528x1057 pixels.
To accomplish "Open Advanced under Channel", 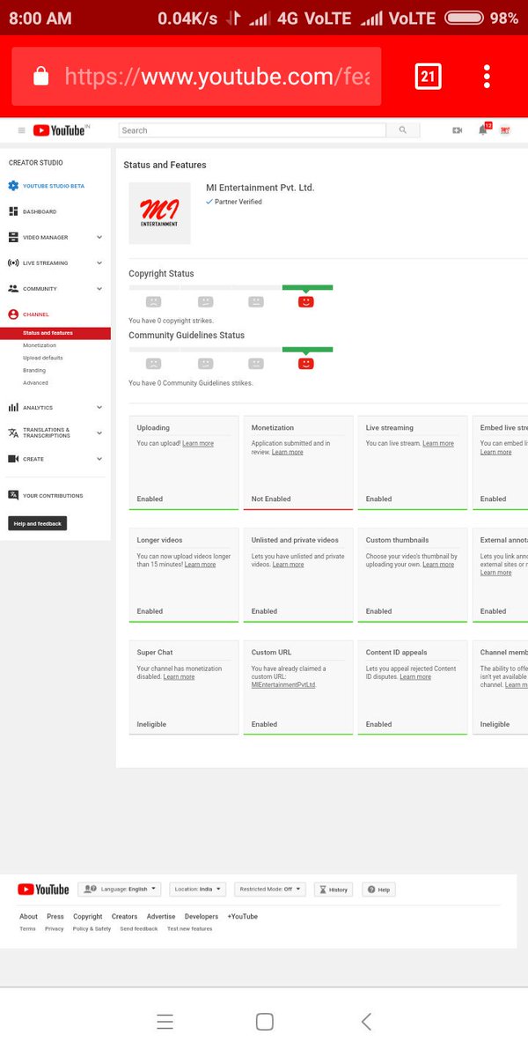I will 35,382.
